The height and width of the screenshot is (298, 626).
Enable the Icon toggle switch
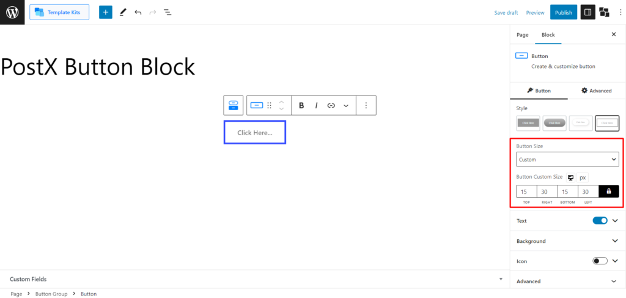pos(600,261)
